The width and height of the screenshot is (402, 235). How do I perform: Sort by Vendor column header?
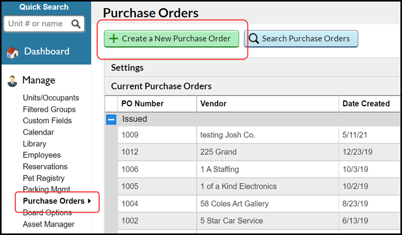pyautogui.click(x=268, y=103)
